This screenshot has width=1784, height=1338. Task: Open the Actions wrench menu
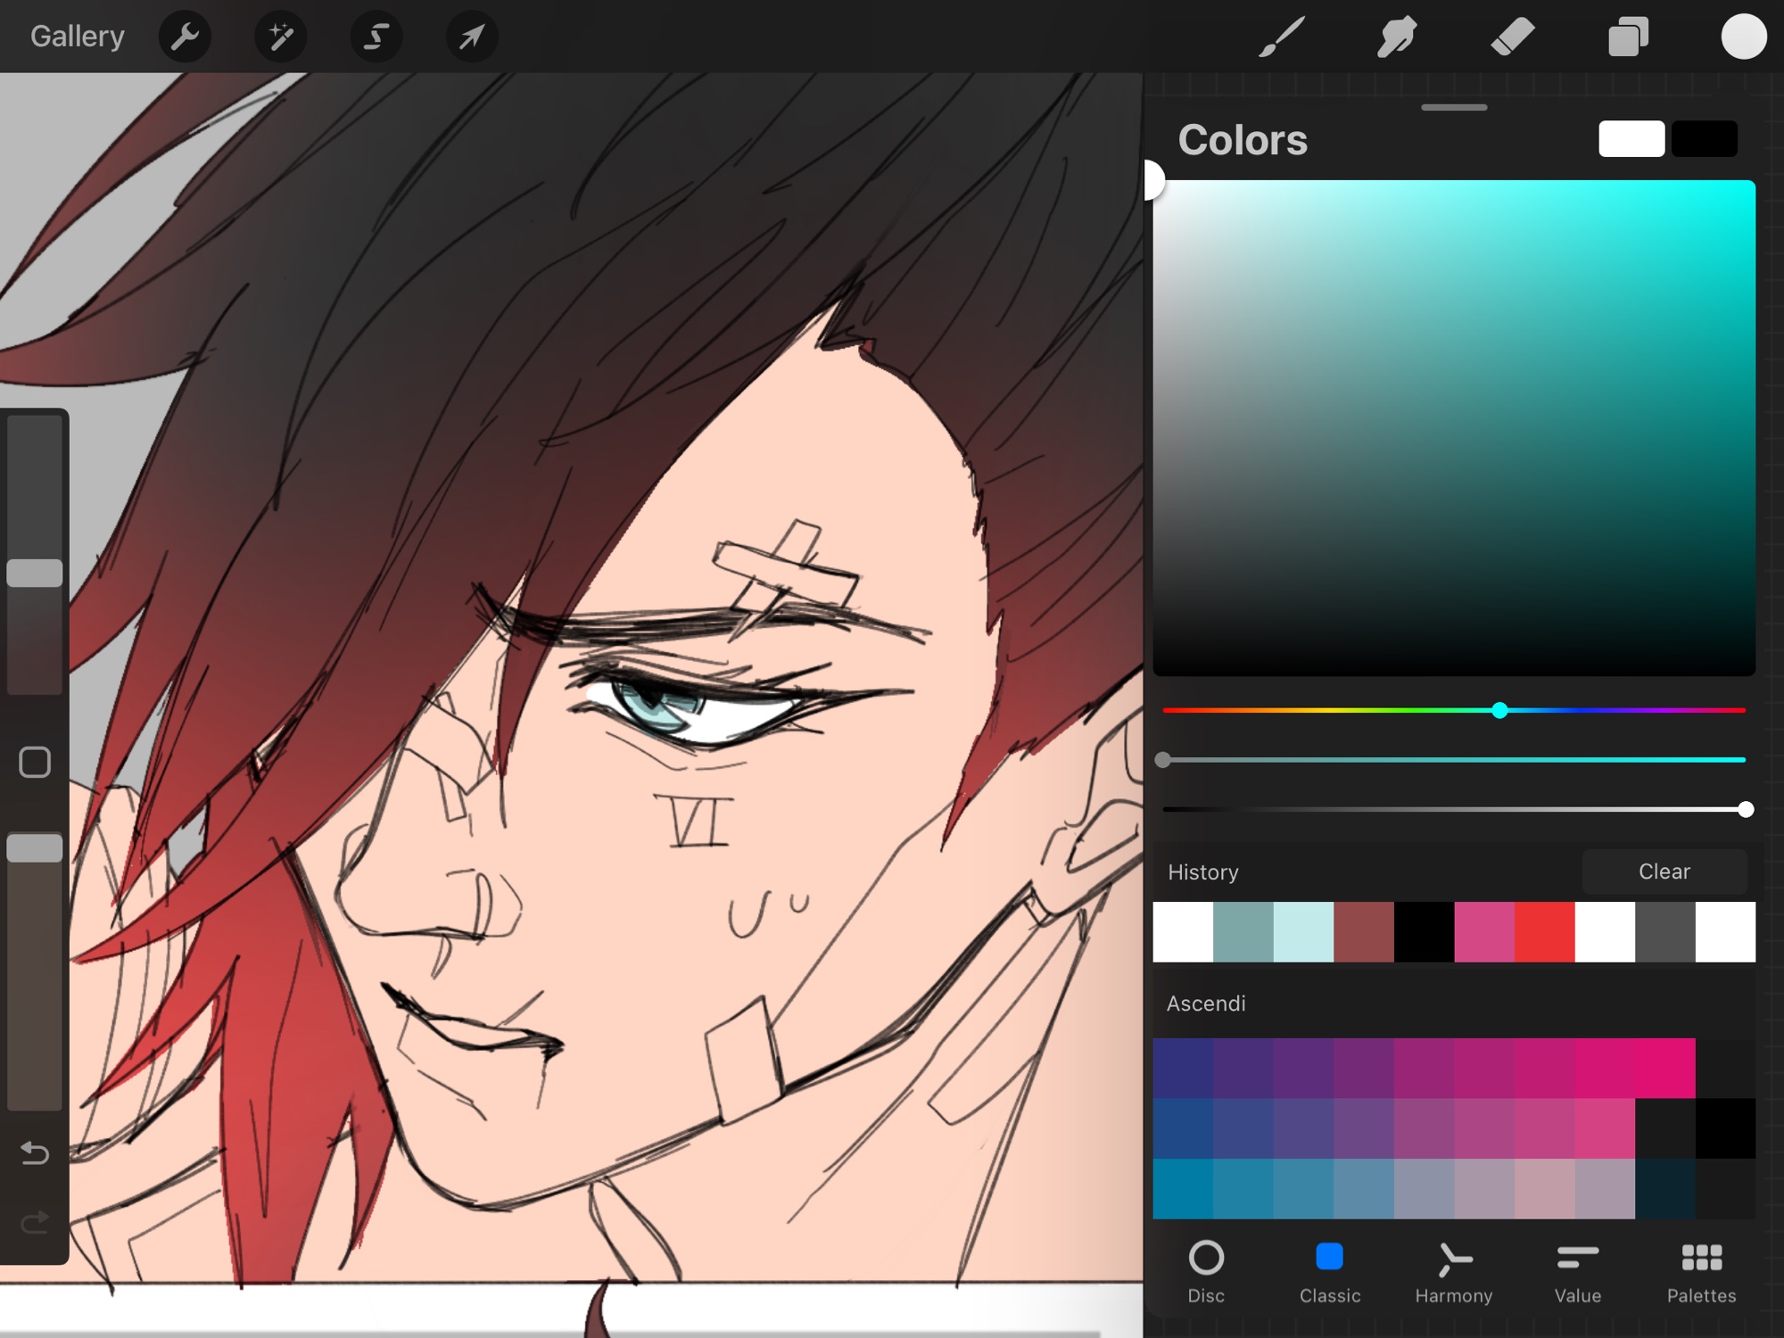pyautogui.click(x=185, y=37)
